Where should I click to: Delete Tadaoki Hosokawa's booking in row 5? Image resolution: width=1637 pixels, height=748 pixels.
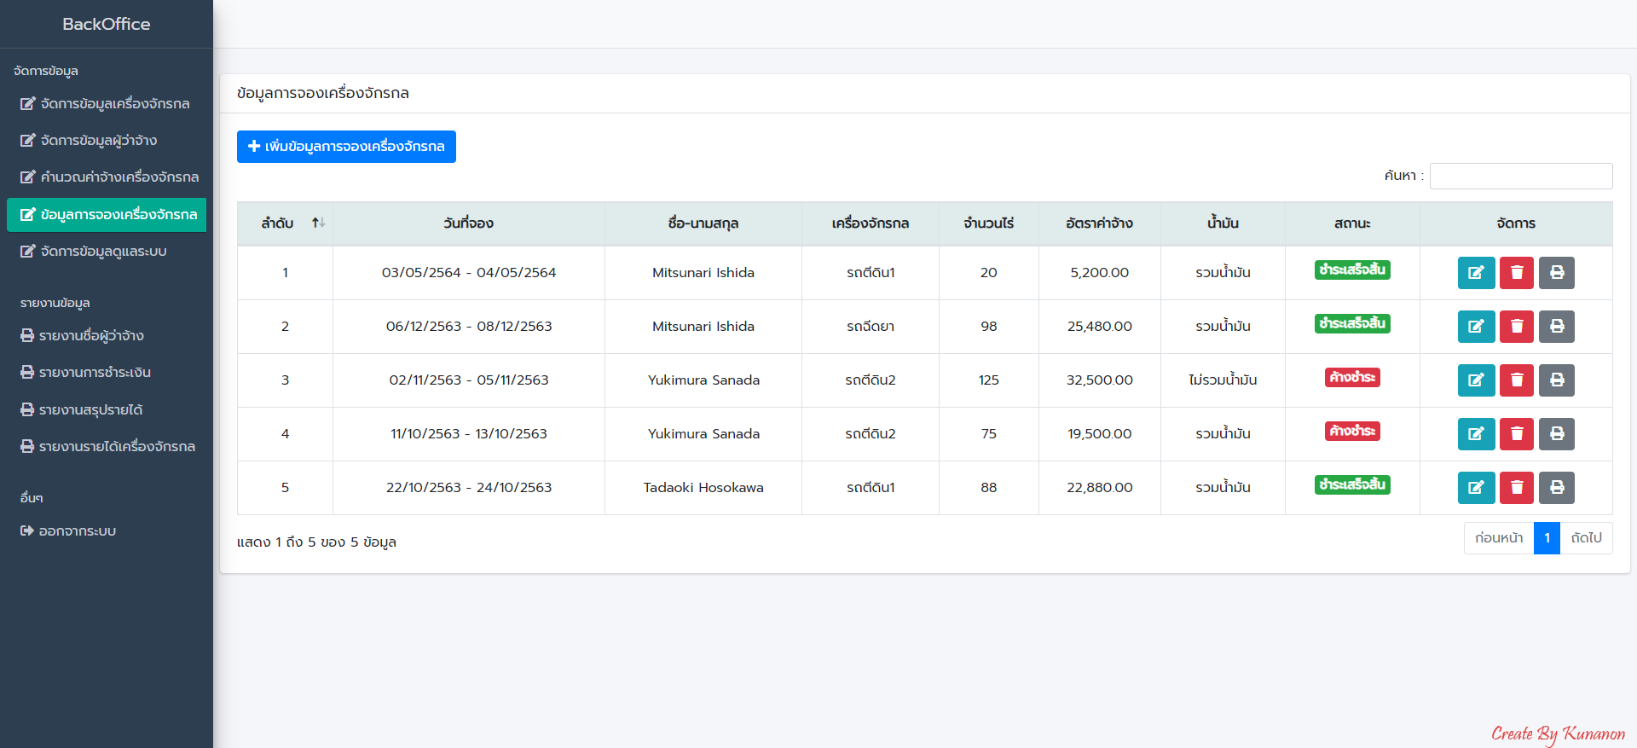(x=1516, y=488)
